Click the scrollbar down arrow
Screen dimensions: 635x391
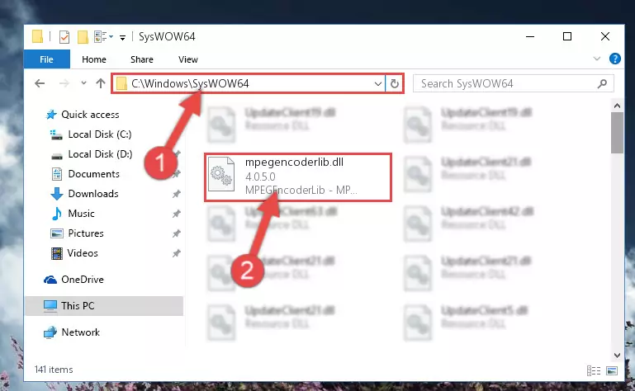(x=617, y=356)
